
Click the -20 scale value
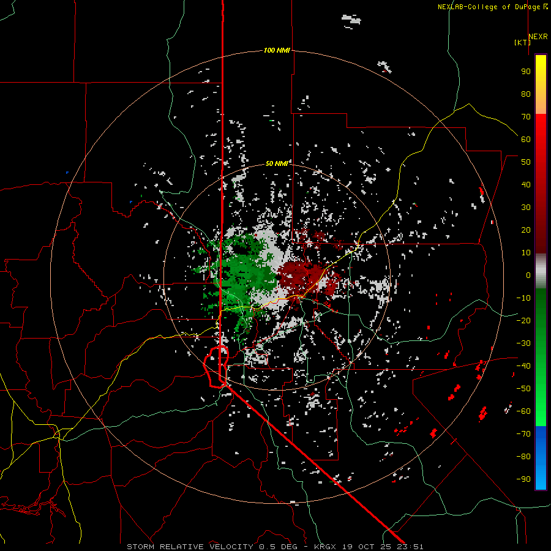tap(523, 321)
